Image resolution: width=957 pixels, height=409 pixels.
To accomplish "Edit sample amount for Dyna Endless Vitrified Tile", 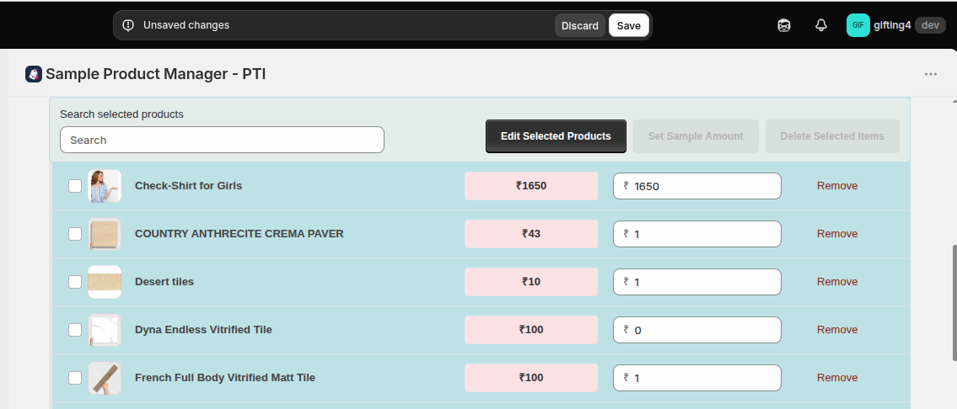I will [697, 330].
